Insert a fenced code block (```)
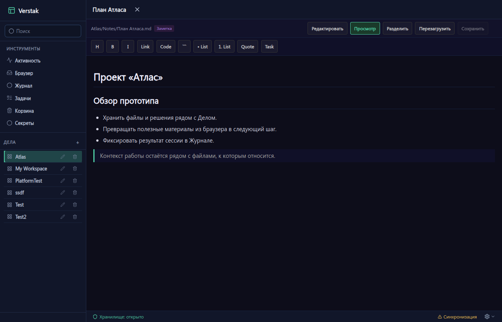Viewport: 502px width, 322px height. (x=184, y=46)
